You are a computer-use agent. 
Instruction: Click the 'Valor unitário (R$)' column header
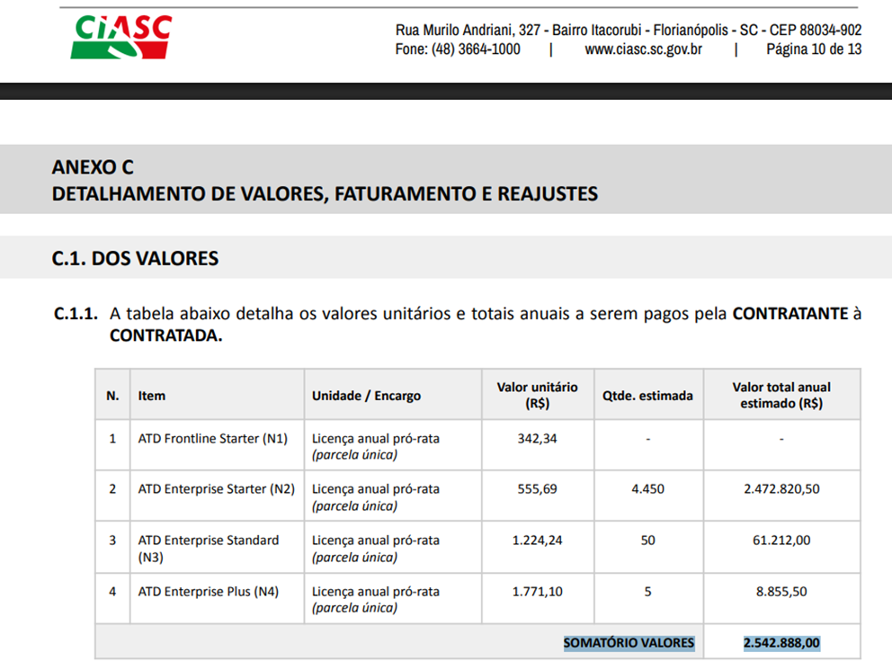(537, 396)
